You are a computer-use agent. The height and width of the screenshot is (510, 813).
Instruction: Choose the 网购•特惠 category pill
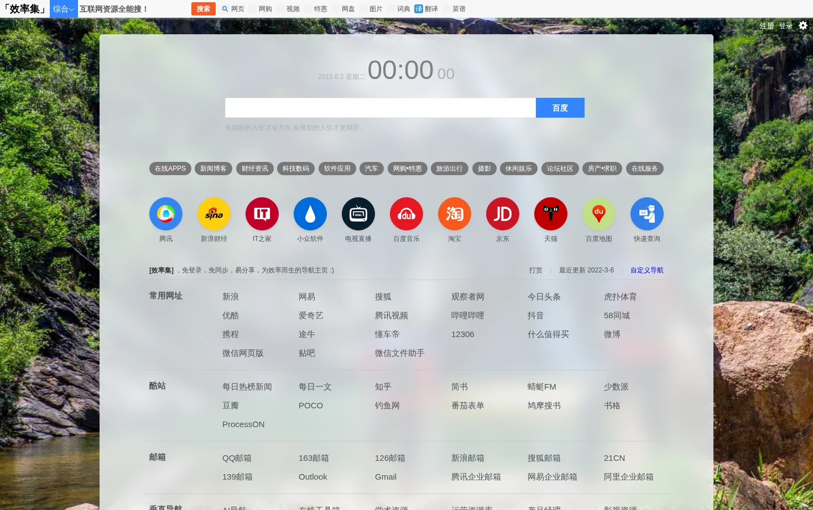click(408, 169)
